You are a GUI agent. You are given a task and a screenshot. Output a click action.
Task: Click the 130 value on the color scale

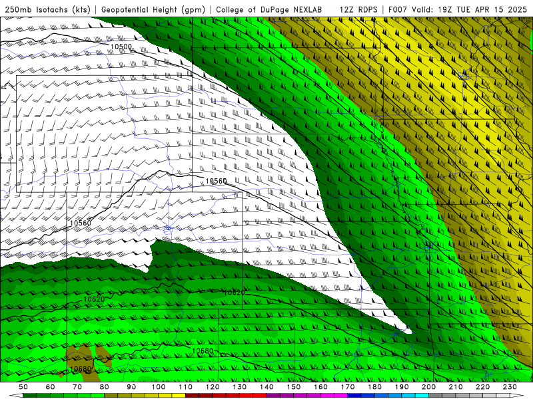240,387
